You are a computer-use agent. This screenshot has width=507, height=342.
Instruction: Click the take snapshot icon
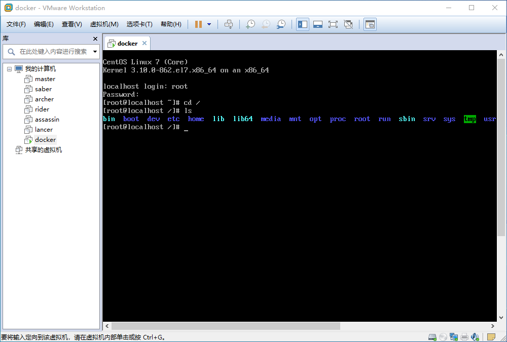click(x=250, y=24)
